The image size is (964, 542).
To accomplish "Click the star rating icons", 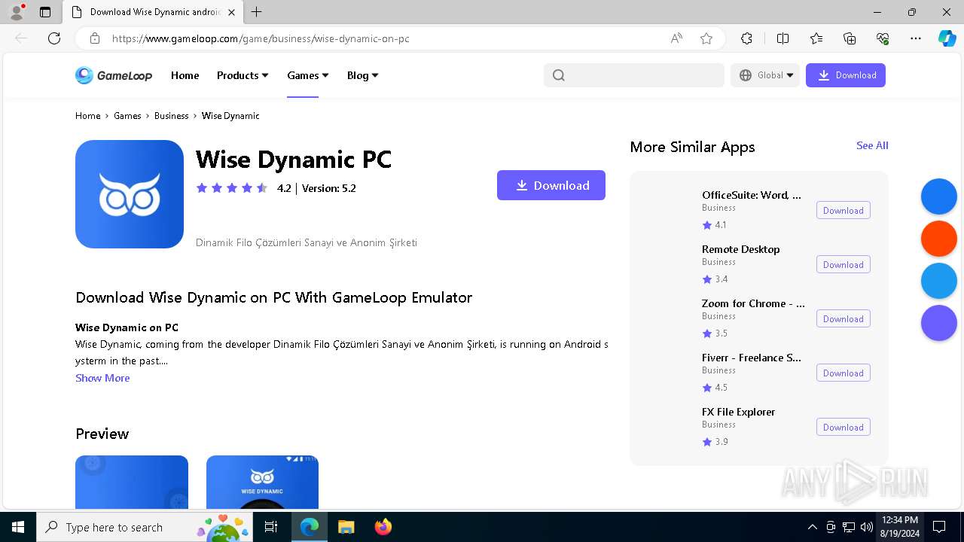I will tap(232, 188).
